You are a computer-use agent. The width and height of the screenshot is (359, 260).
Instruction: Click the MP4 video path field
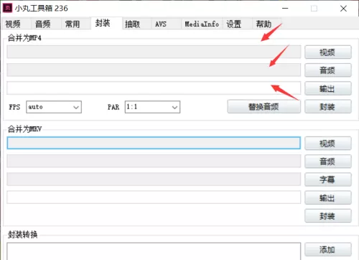tap(154, 52)
